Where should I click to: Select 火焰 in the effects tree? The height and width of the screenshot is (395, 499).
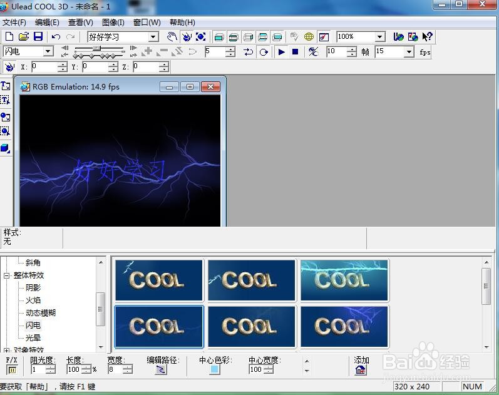[33, 300]
